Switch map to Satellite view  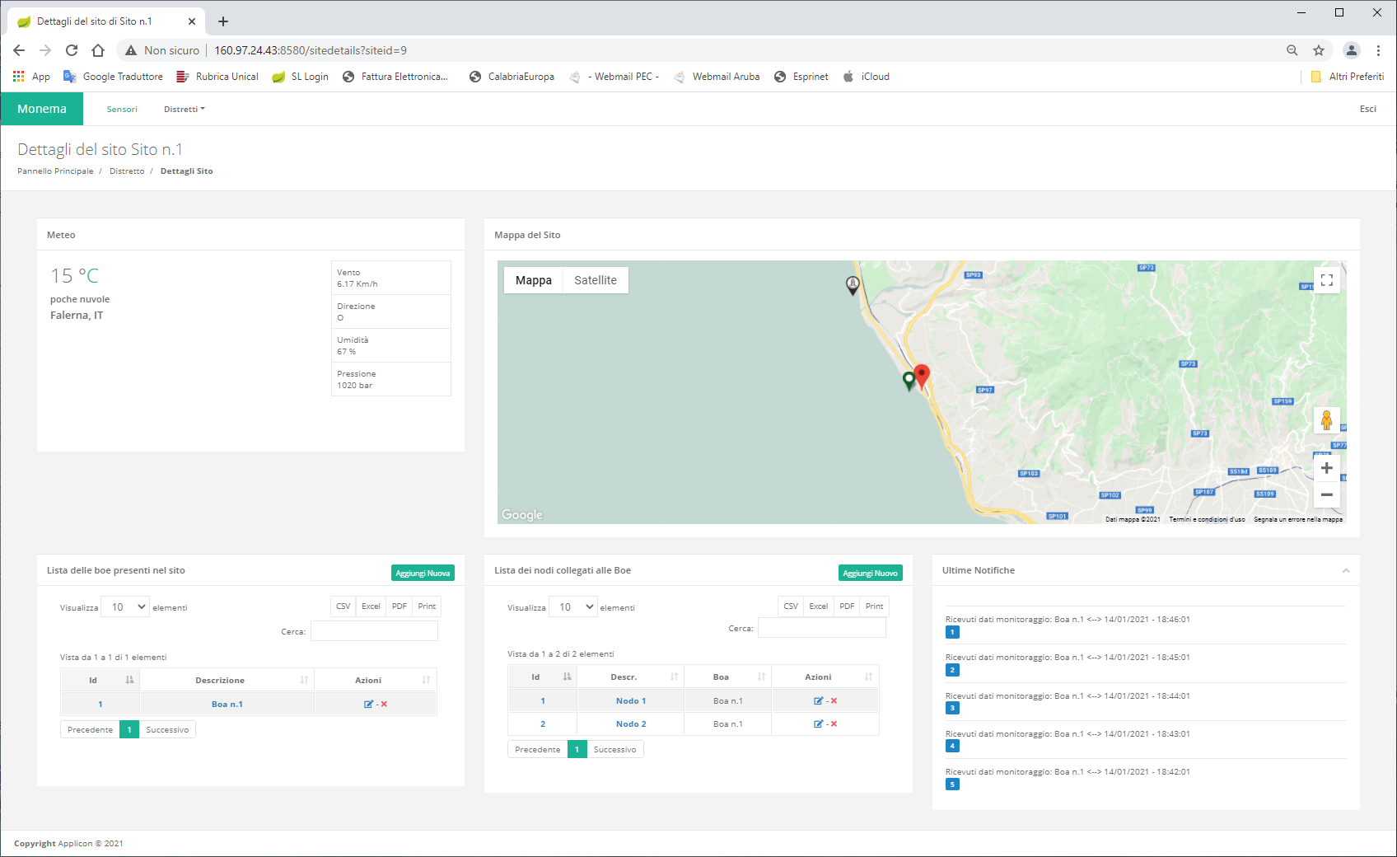point(595,280)
